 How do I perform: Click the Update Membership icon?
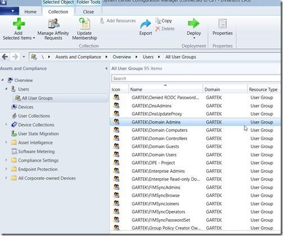point(85,24)
